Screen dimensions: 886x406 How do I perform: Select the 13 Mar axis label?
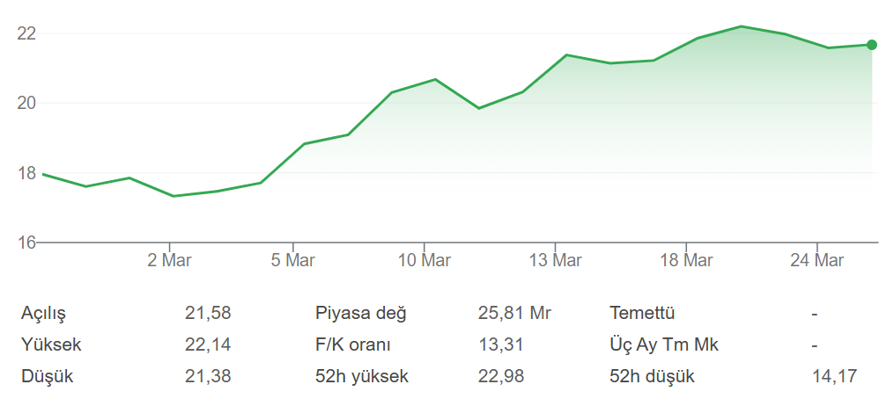pos(556,260)
